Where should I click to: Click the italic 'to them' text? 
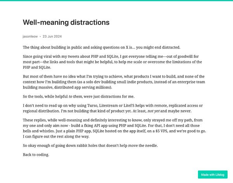point(75,97)
